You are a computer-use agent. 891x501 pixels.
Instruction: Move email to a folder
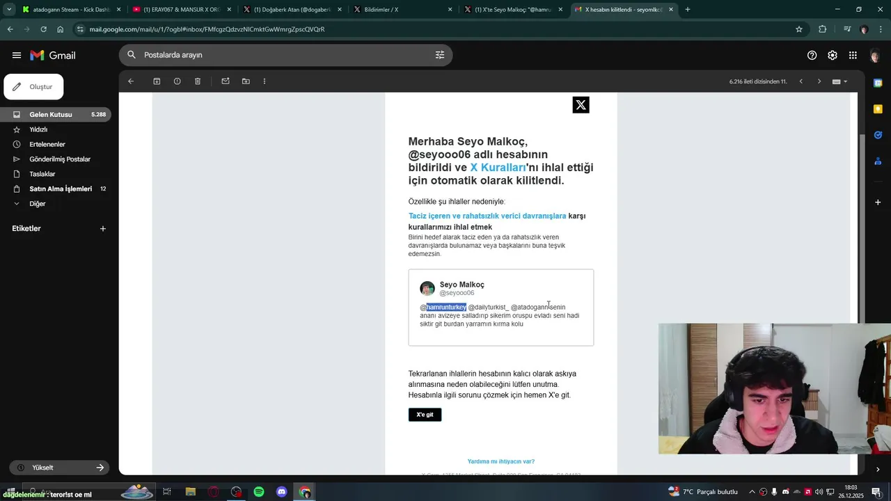point(246,81)
